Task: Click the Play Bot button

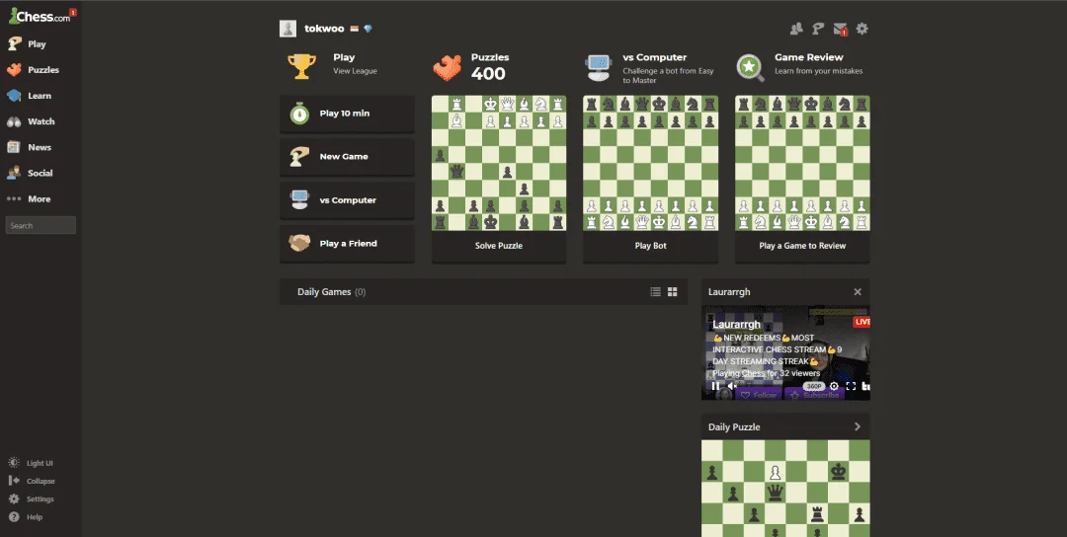Action: [x=650, y=246]
